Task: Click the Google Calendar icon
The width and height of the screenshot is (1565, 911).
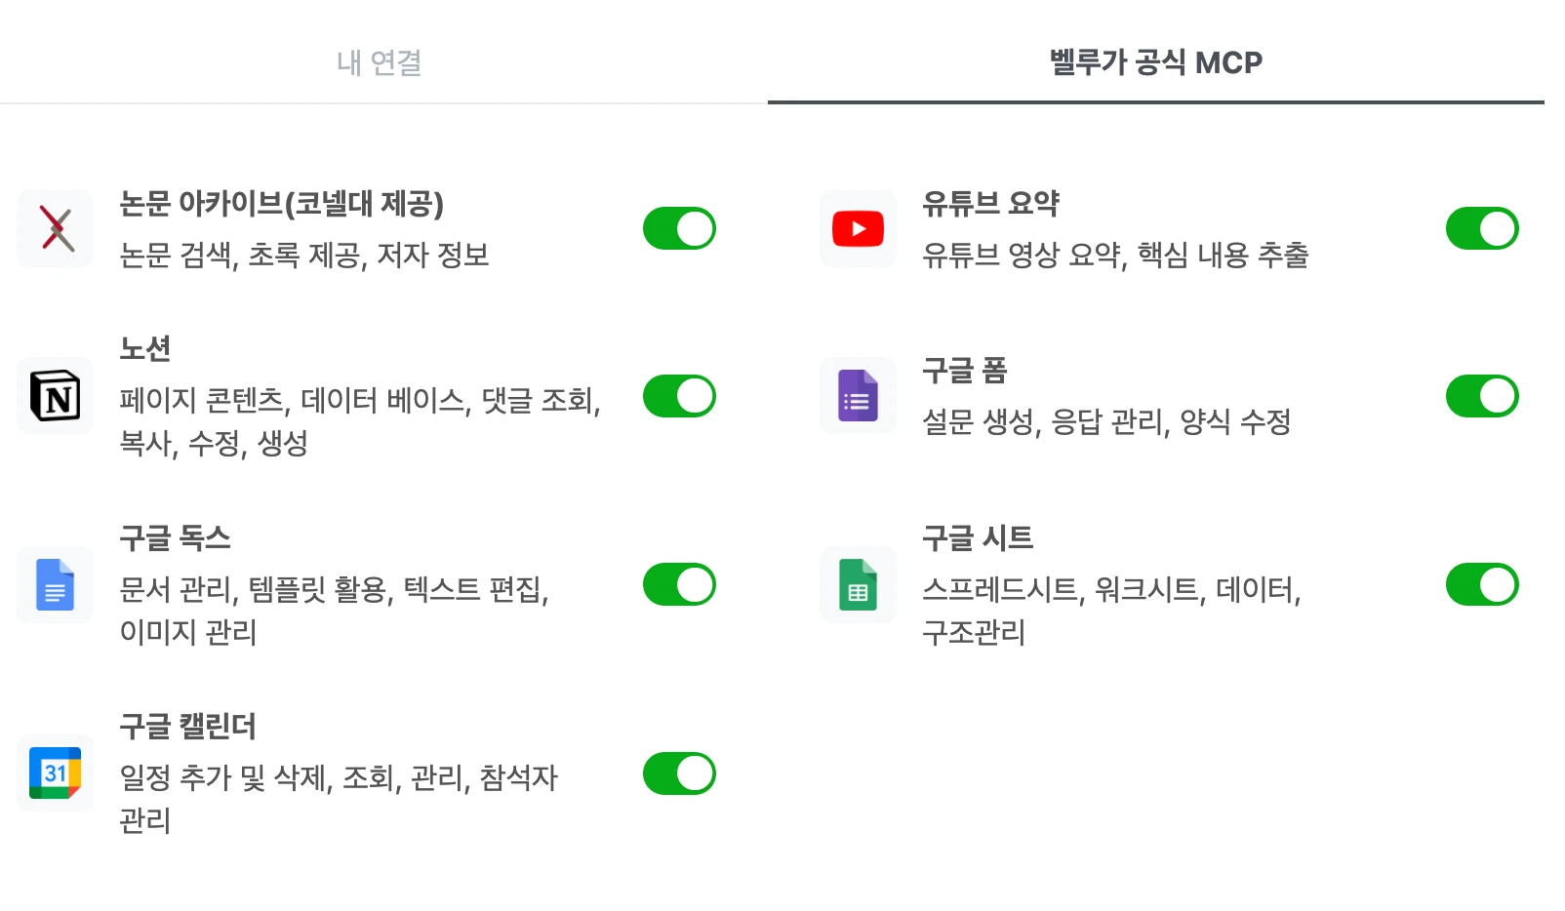Action: (56, 773)
